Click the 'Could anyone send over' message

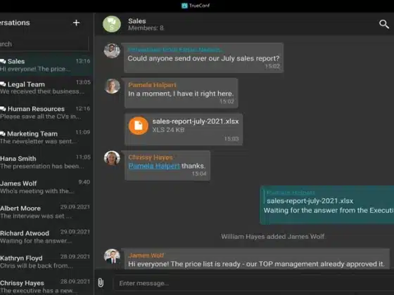point(203,58)
